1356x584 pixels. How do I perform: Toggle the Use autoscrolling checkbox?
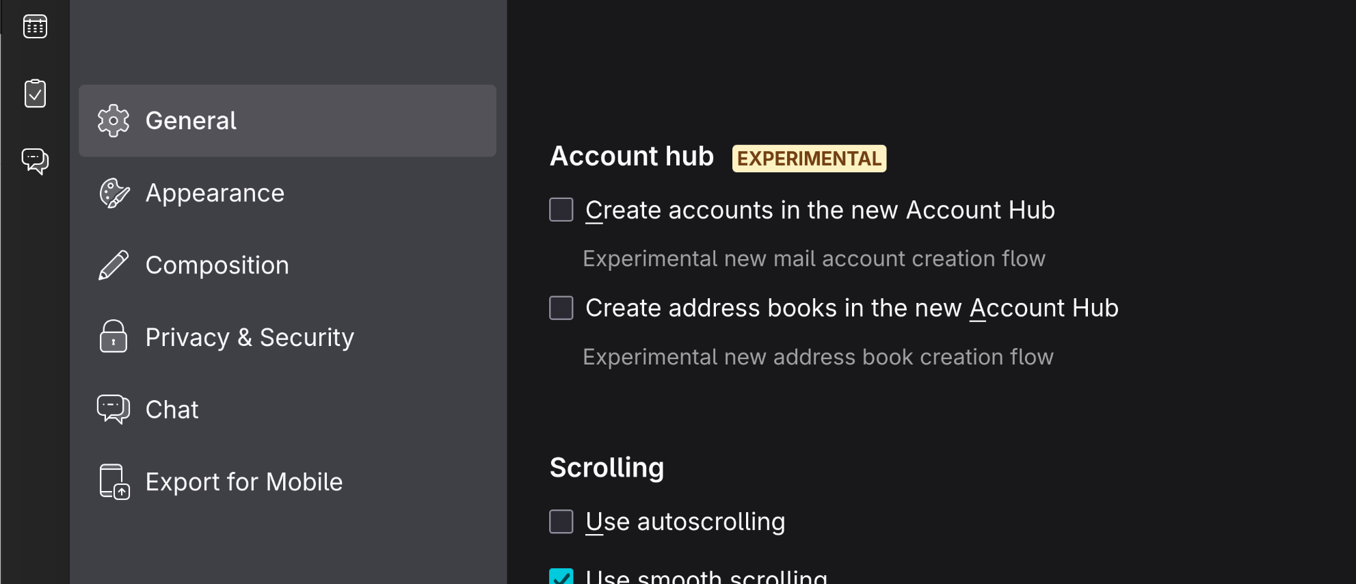(561, 522)
